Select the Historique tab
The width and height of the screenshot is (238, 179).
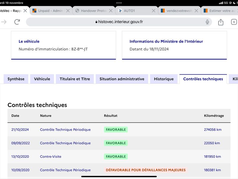coord(164,79)
